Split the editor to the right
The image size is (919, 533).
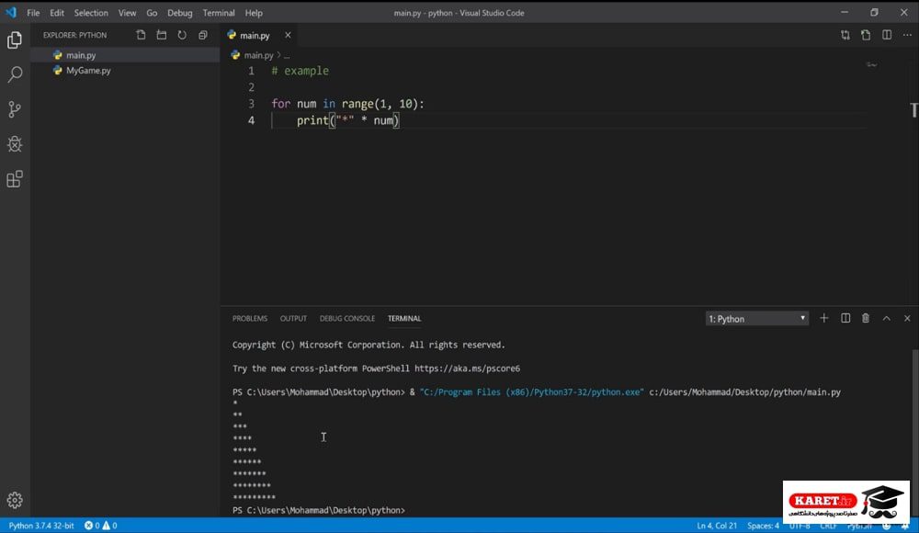click(887, 35)
